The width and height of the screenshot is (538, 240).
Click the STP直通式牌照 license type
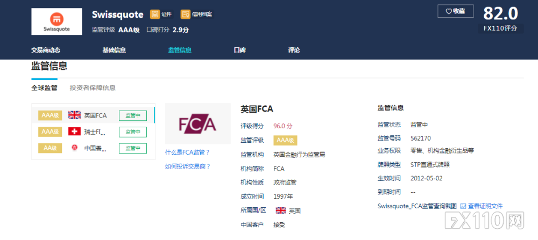pos(430,165)
